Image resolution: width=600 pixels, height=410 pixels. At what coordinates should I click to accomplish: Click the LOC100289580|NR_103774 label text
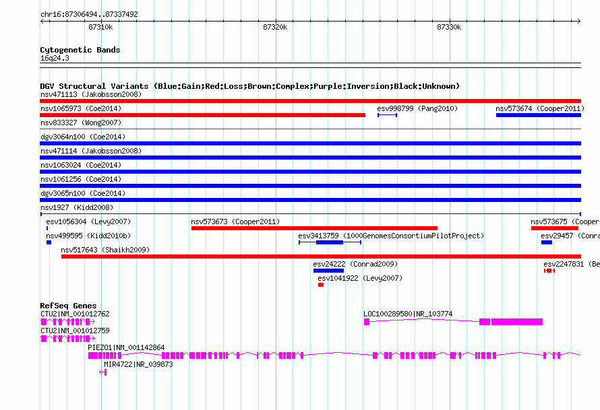(x=408, y=314)
